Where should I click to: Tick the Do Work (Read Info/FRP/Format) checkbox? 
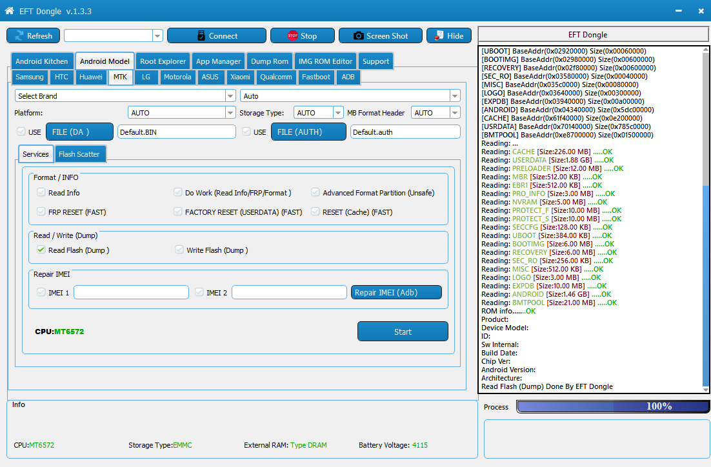[x=178, y=192]
